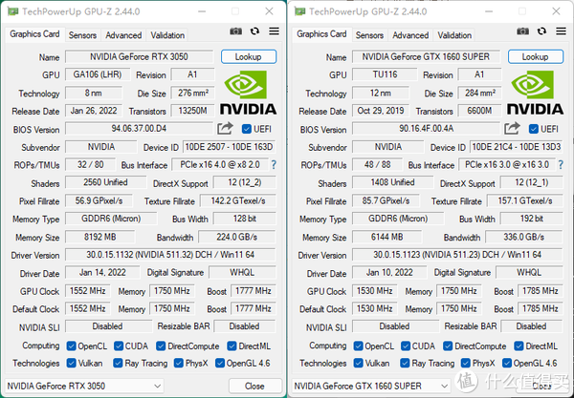Image resolution: width=574 pixels, height=398 pixels.
Task: Click Release Date value Jan 26, 2022
Action: 94,111
